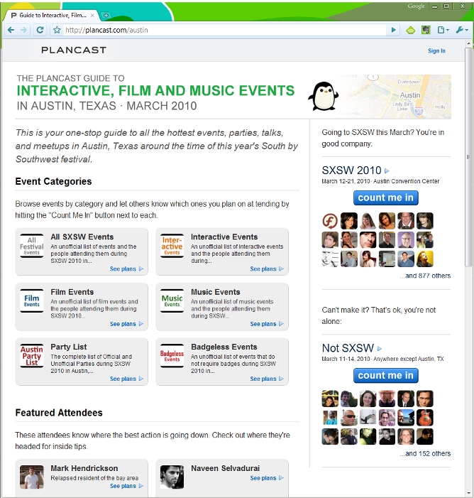Open a new tab with the plus button

106,15
